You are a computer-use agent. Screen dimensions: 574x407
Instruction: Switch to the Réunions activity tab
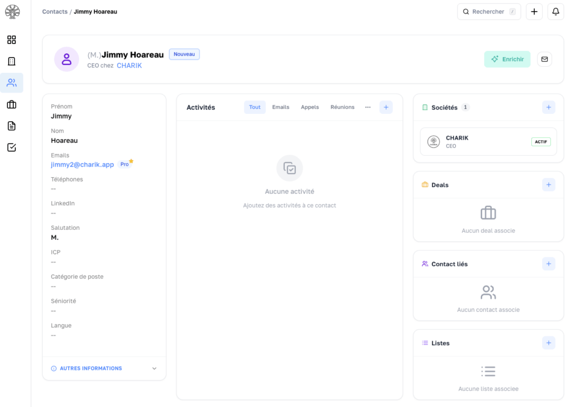click(342, 107)
